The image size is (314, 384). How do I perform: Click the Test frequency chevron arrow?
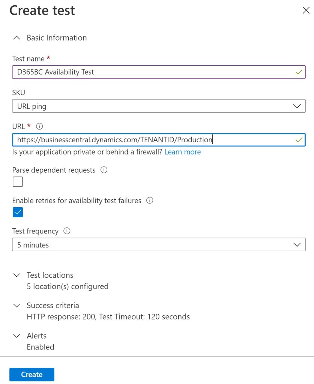(297, 245)
